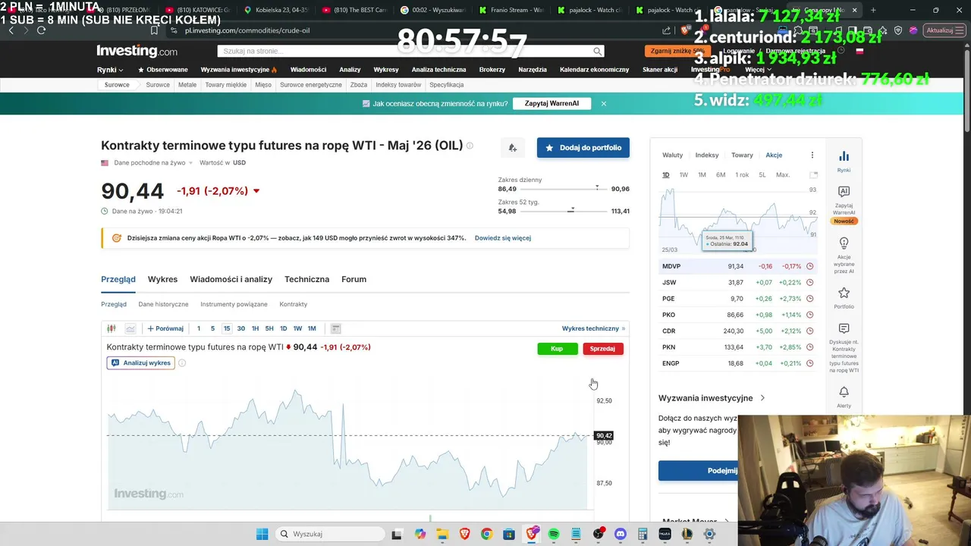The height and width of the screenshot is (546, 971).
Task: Open the Calculator from the taskbar
Action: pos(643,534)
